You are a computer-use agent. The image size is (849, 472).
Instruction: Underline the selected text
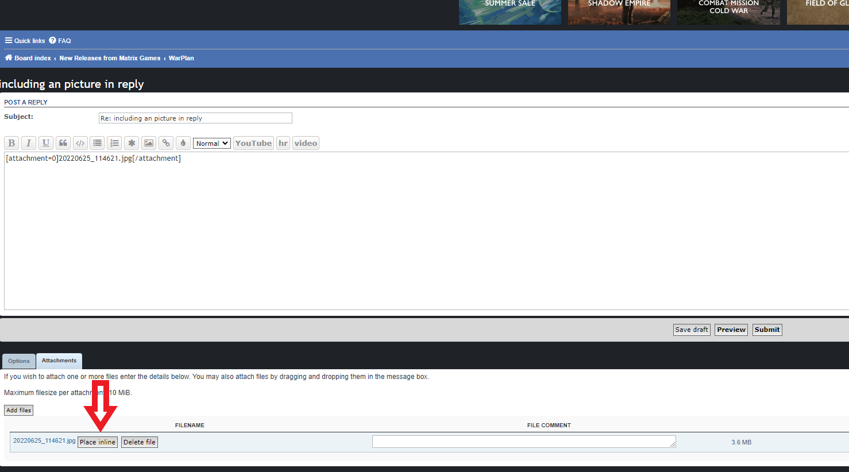click(x=46, y=143)
